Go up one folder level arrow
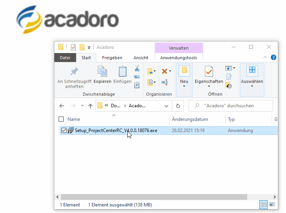 pos(90,106)
